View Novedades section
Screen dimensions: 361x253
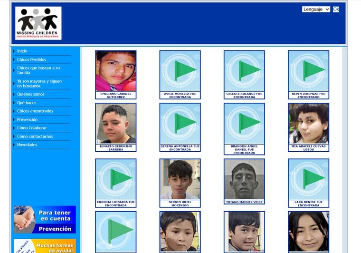(27, 145)
